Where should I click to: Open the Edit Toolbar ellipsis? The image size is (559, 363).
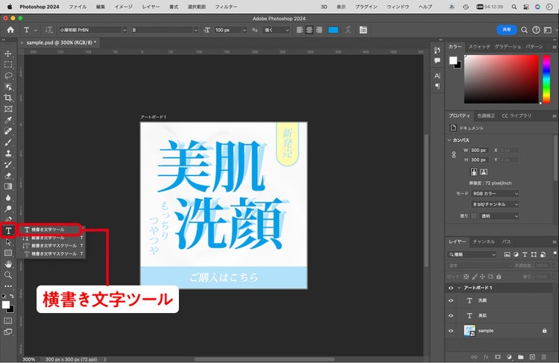point(8,285)
